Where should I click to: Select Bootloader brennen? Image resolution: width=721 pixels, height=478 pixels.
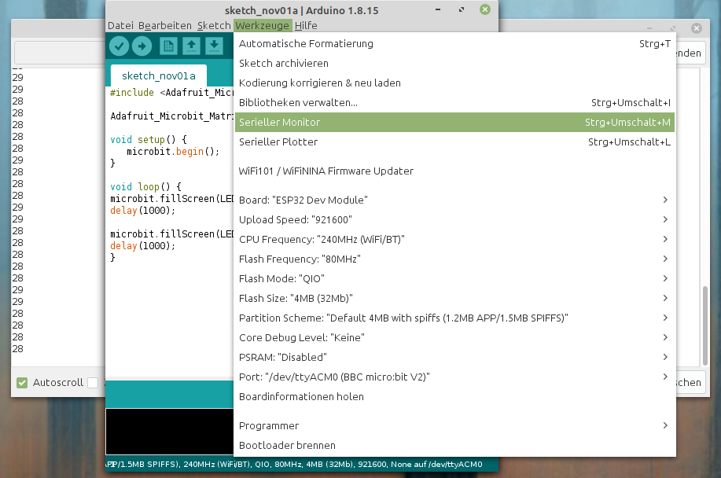(x=454, y=446)
